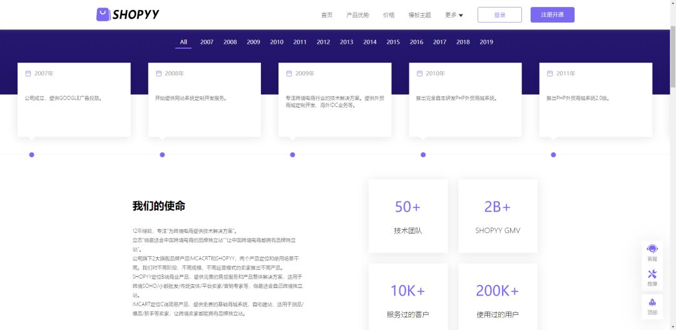This screenshot has width=676, height=330.
Task: Select the 2011 year tab
Action: coord(300,42)
